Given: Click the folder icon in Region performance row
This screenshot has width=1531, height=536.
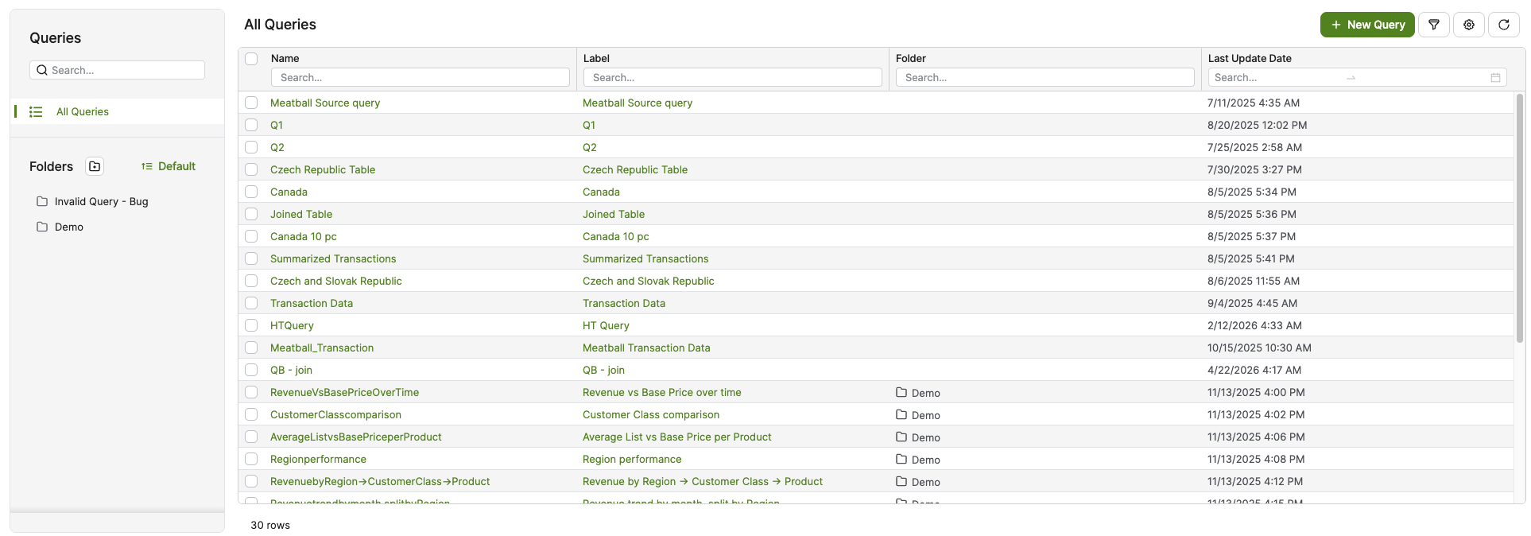Looking at the screenshot, I should (901, 459).
